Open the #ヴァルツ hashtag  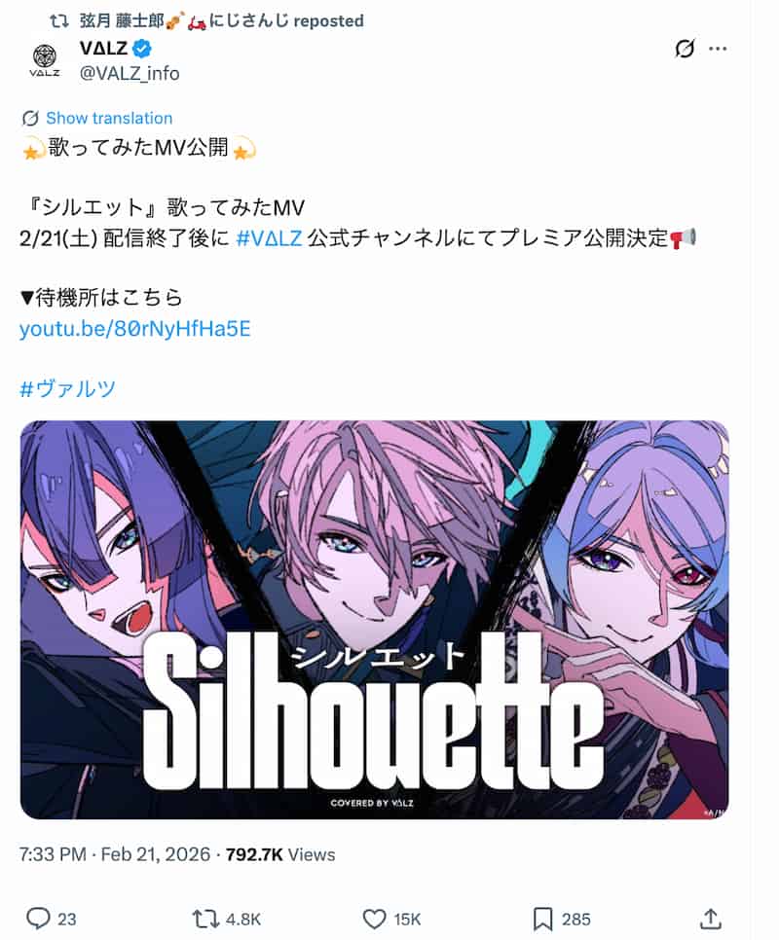pyautogui.click(x=67, y=389)
